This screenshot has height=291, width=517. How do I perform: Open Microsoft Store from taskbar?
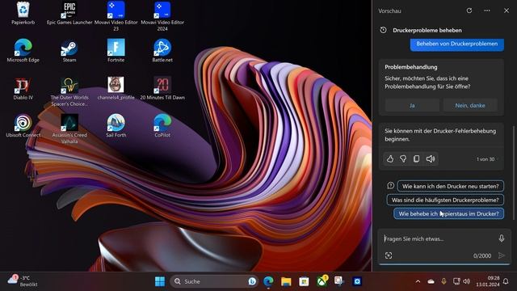304,281
